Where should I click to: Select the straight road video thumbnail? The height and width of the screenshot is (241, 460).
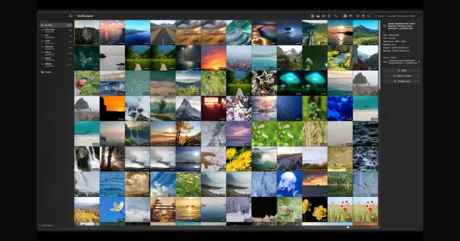[x=163, y=33]
